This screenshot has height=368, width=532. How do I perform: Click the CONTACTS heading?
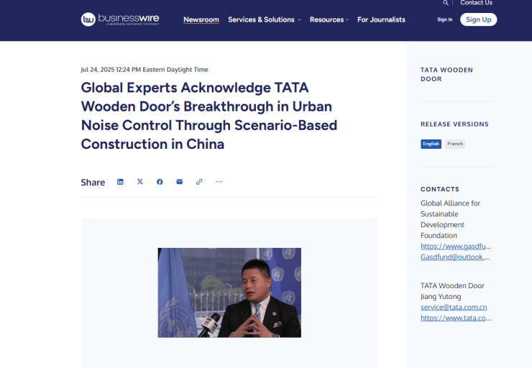click(440, 189)
